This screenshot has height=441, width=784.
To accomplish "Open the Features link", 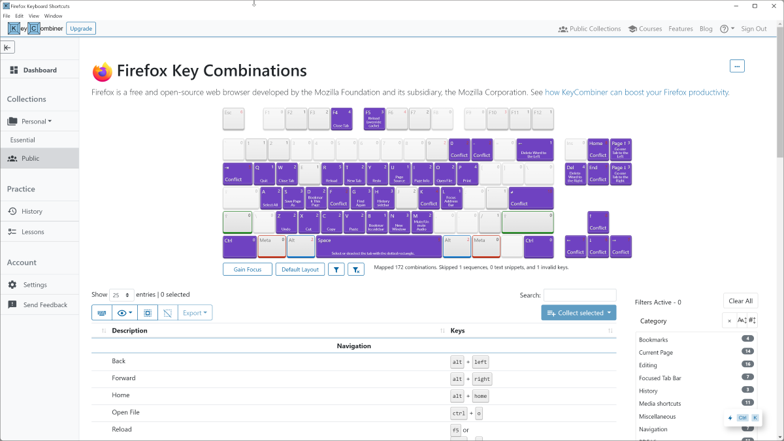I will 681,29.
